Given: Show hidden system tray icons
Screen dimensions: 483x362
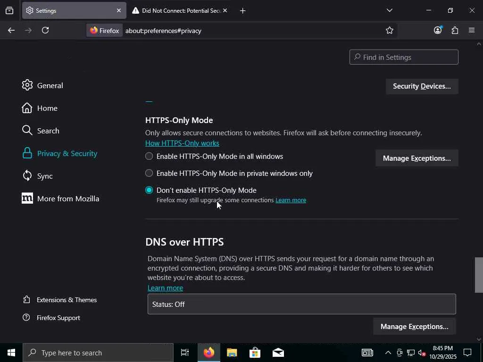Looking at the screenshot, I should [388, 353].
